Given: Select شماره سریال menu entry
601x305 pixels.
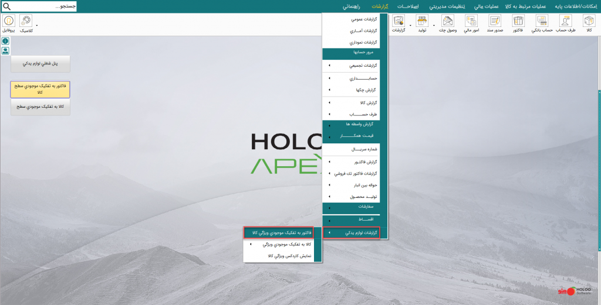Looking at the screenshot, I should coord(351,149).
